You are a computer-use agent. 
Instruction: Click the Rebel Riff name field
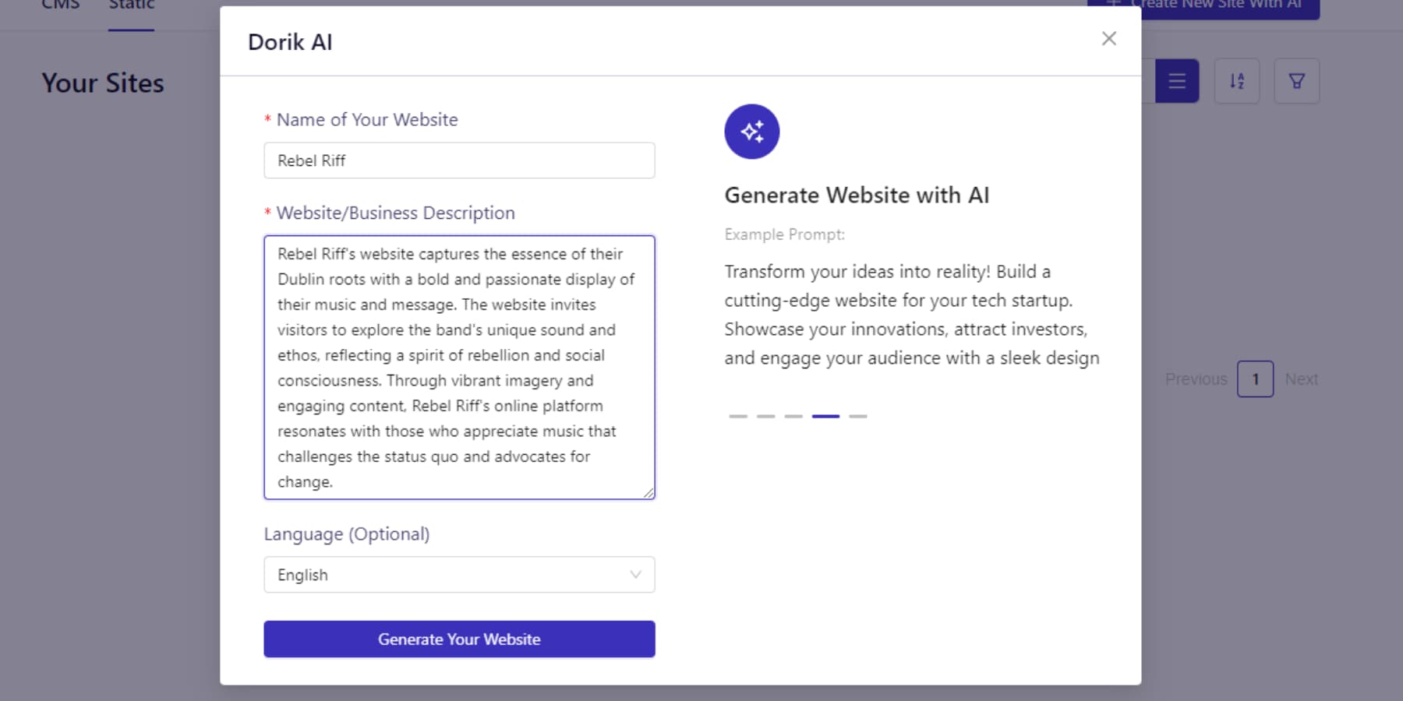coord(459,160)
